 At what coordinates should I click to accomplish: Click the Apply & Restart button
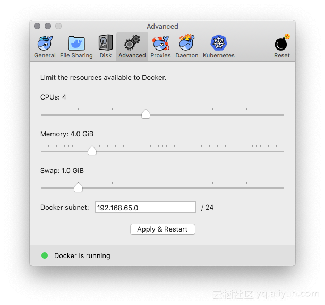click(x=162, y=229)
